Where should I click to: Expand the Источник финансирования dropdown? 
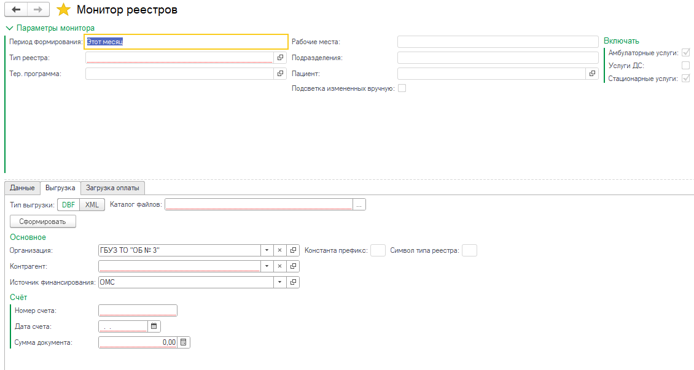tap(279, 282)
